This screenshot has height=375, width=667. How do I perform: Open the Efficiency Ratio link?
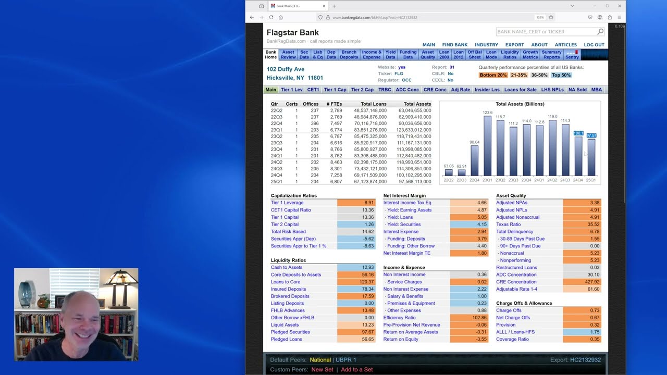(400, 318)
